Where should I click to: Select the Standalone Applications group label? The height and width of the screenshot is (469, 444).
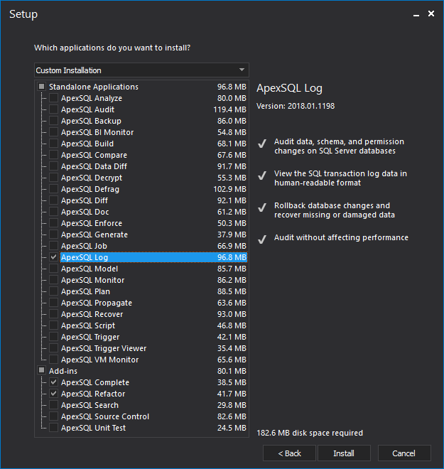tap(94, 87)
